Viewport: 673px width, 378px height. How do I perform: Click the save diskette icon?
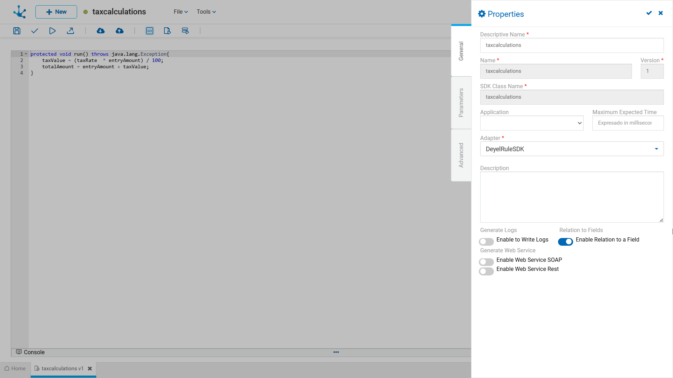pos(17,31)
